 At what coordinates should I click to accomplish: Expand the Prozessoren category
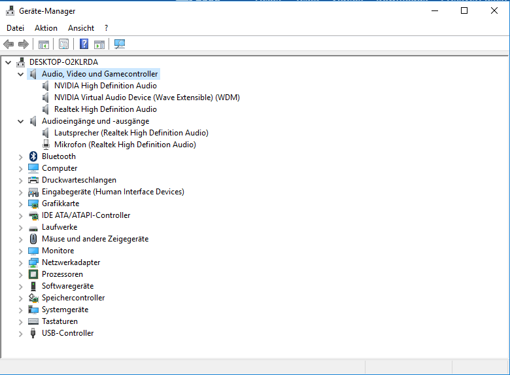(20, 275)
